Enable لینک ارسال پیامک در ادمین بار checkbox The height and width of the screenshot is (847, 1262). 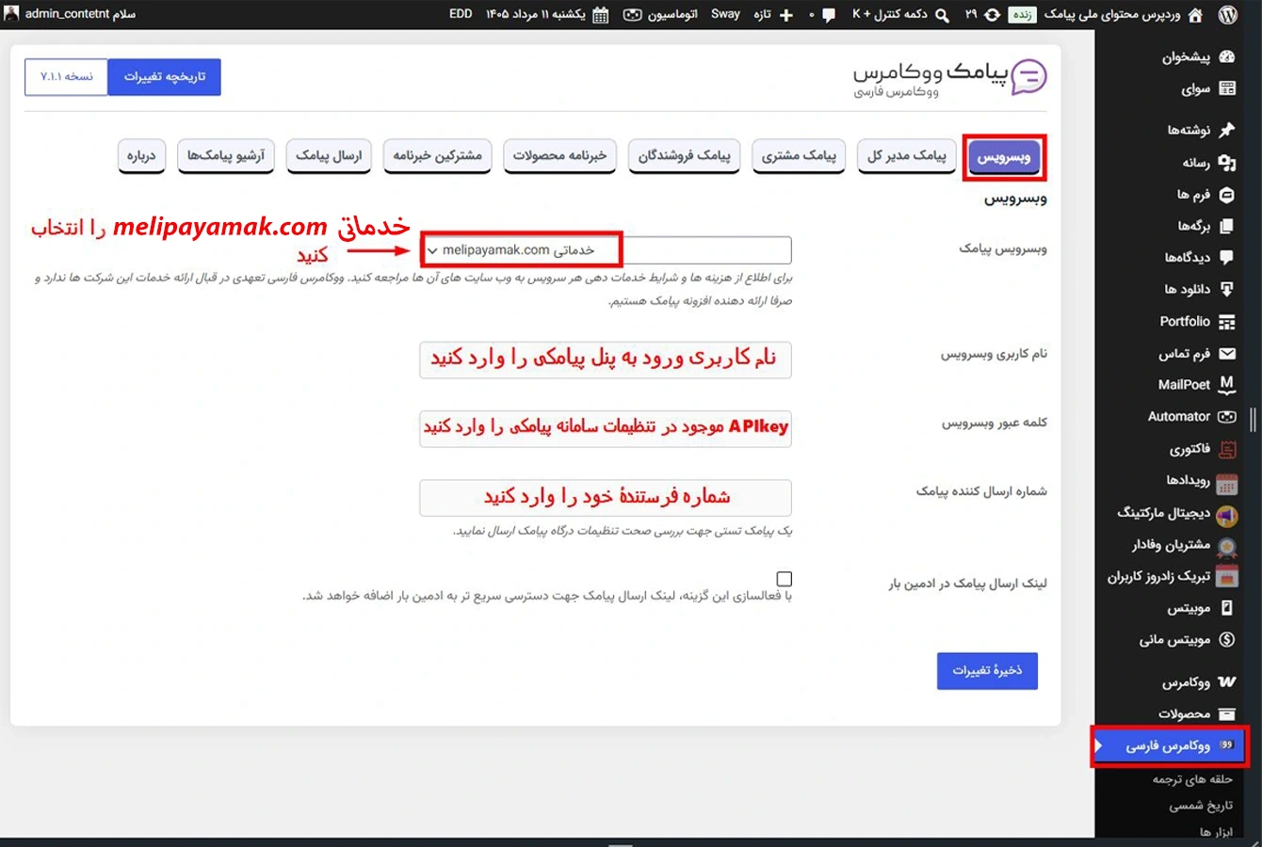[x=785, y=579]
